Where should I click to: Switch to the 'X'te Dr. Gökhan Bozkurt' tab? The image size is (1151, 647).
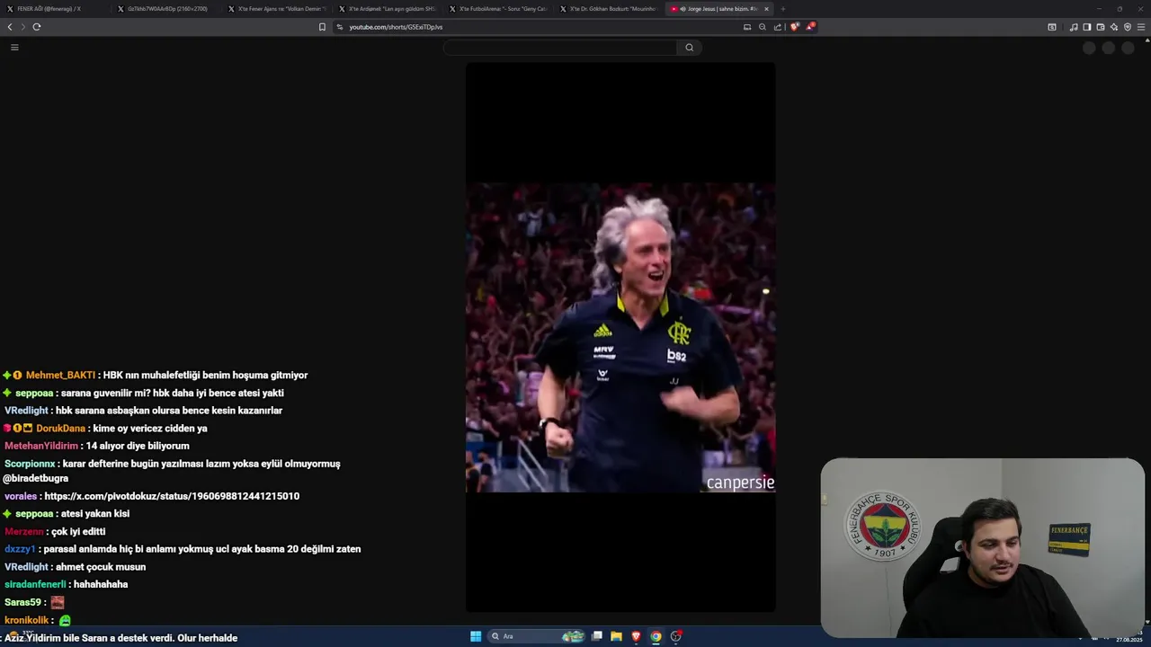click(x=609, y=9)
